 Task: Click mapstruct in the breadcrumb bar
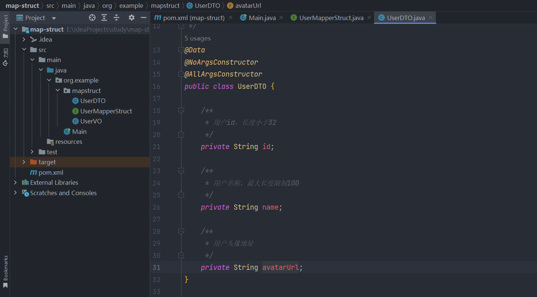pos(165,5)
